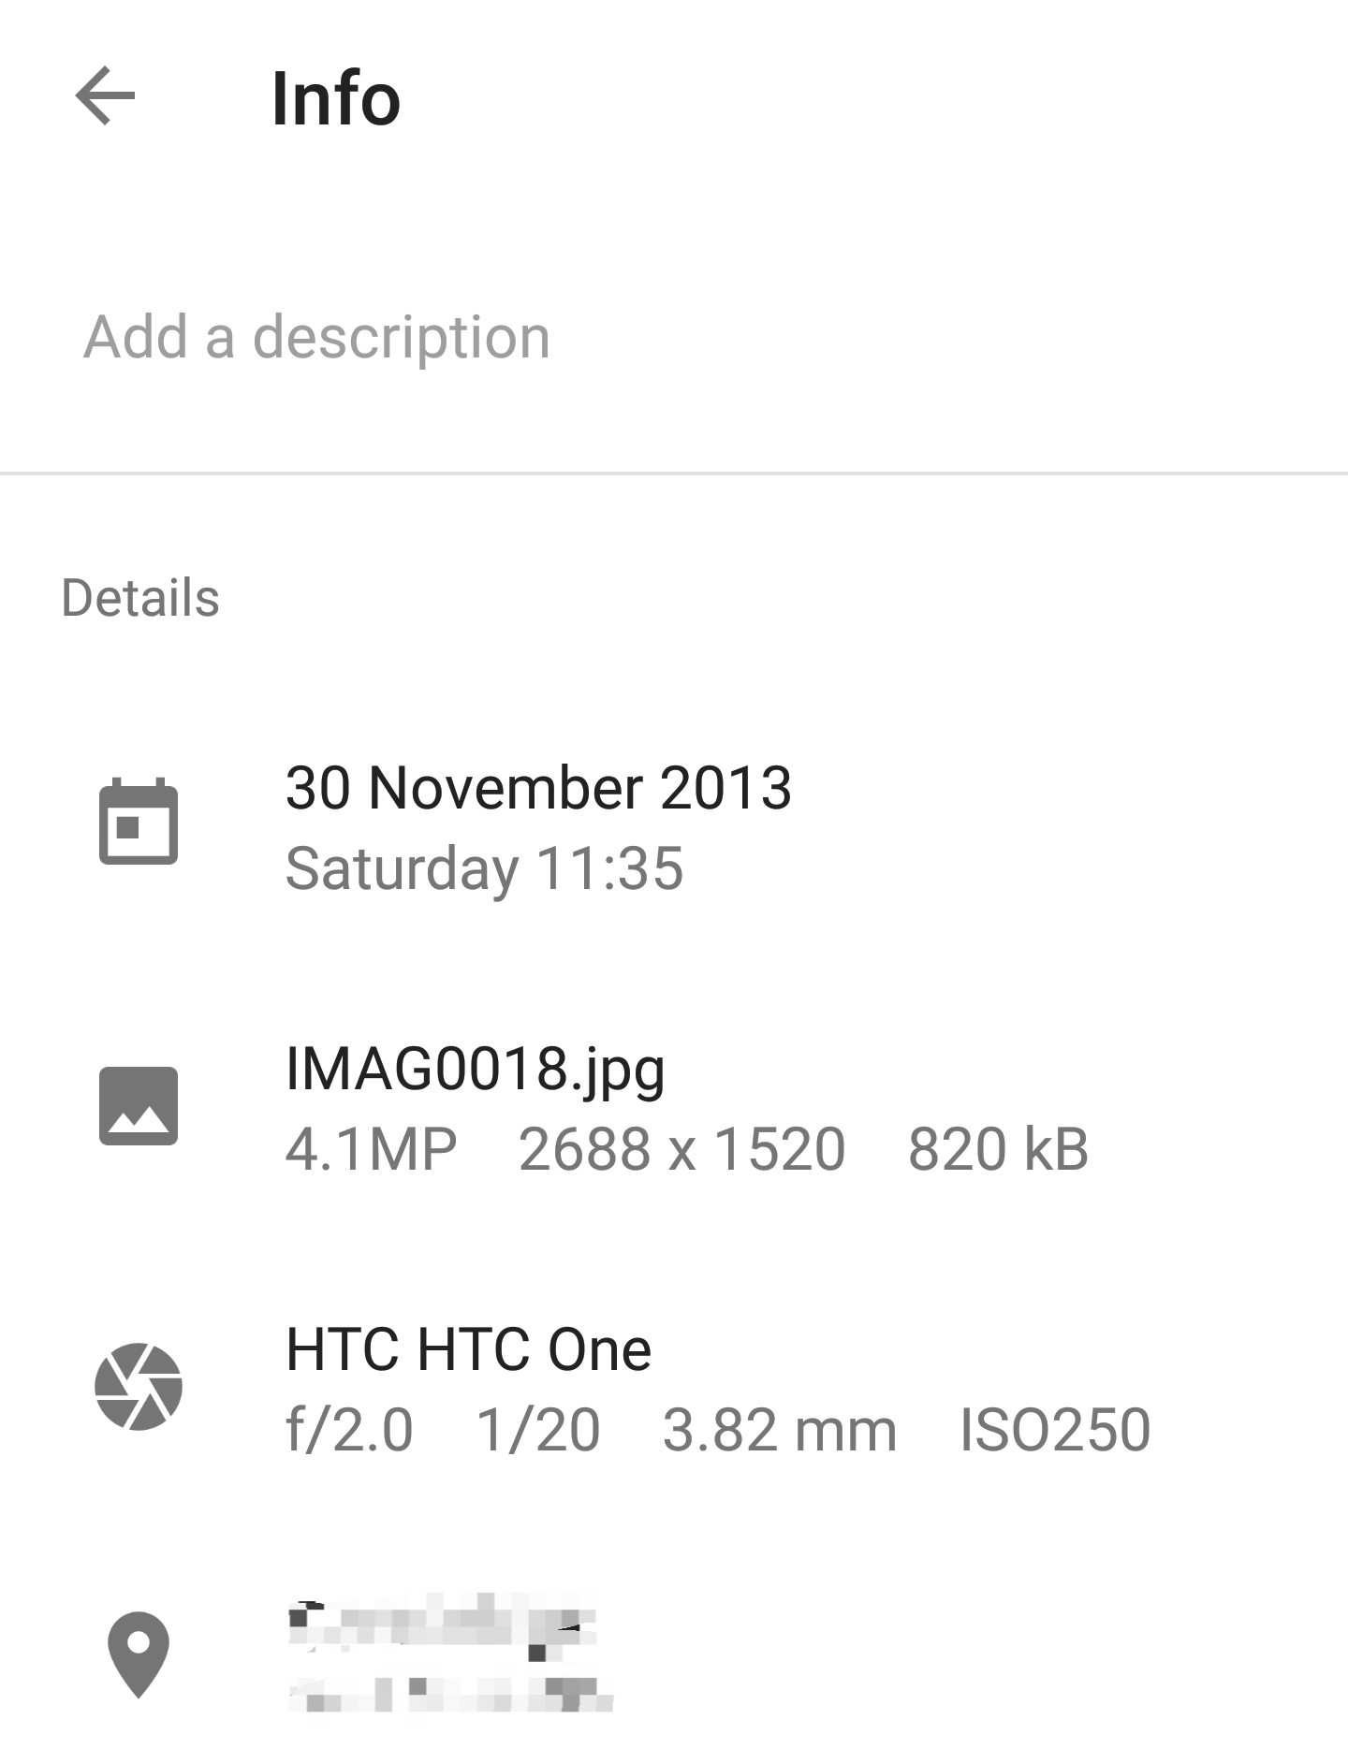Select the Info page title
This screenshot has height=1763, width=1348.
336,98
